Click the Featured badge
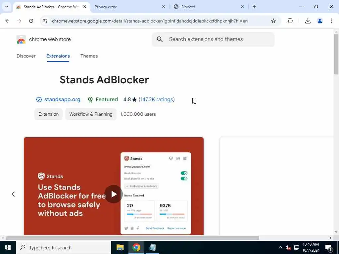 (103, 99)
